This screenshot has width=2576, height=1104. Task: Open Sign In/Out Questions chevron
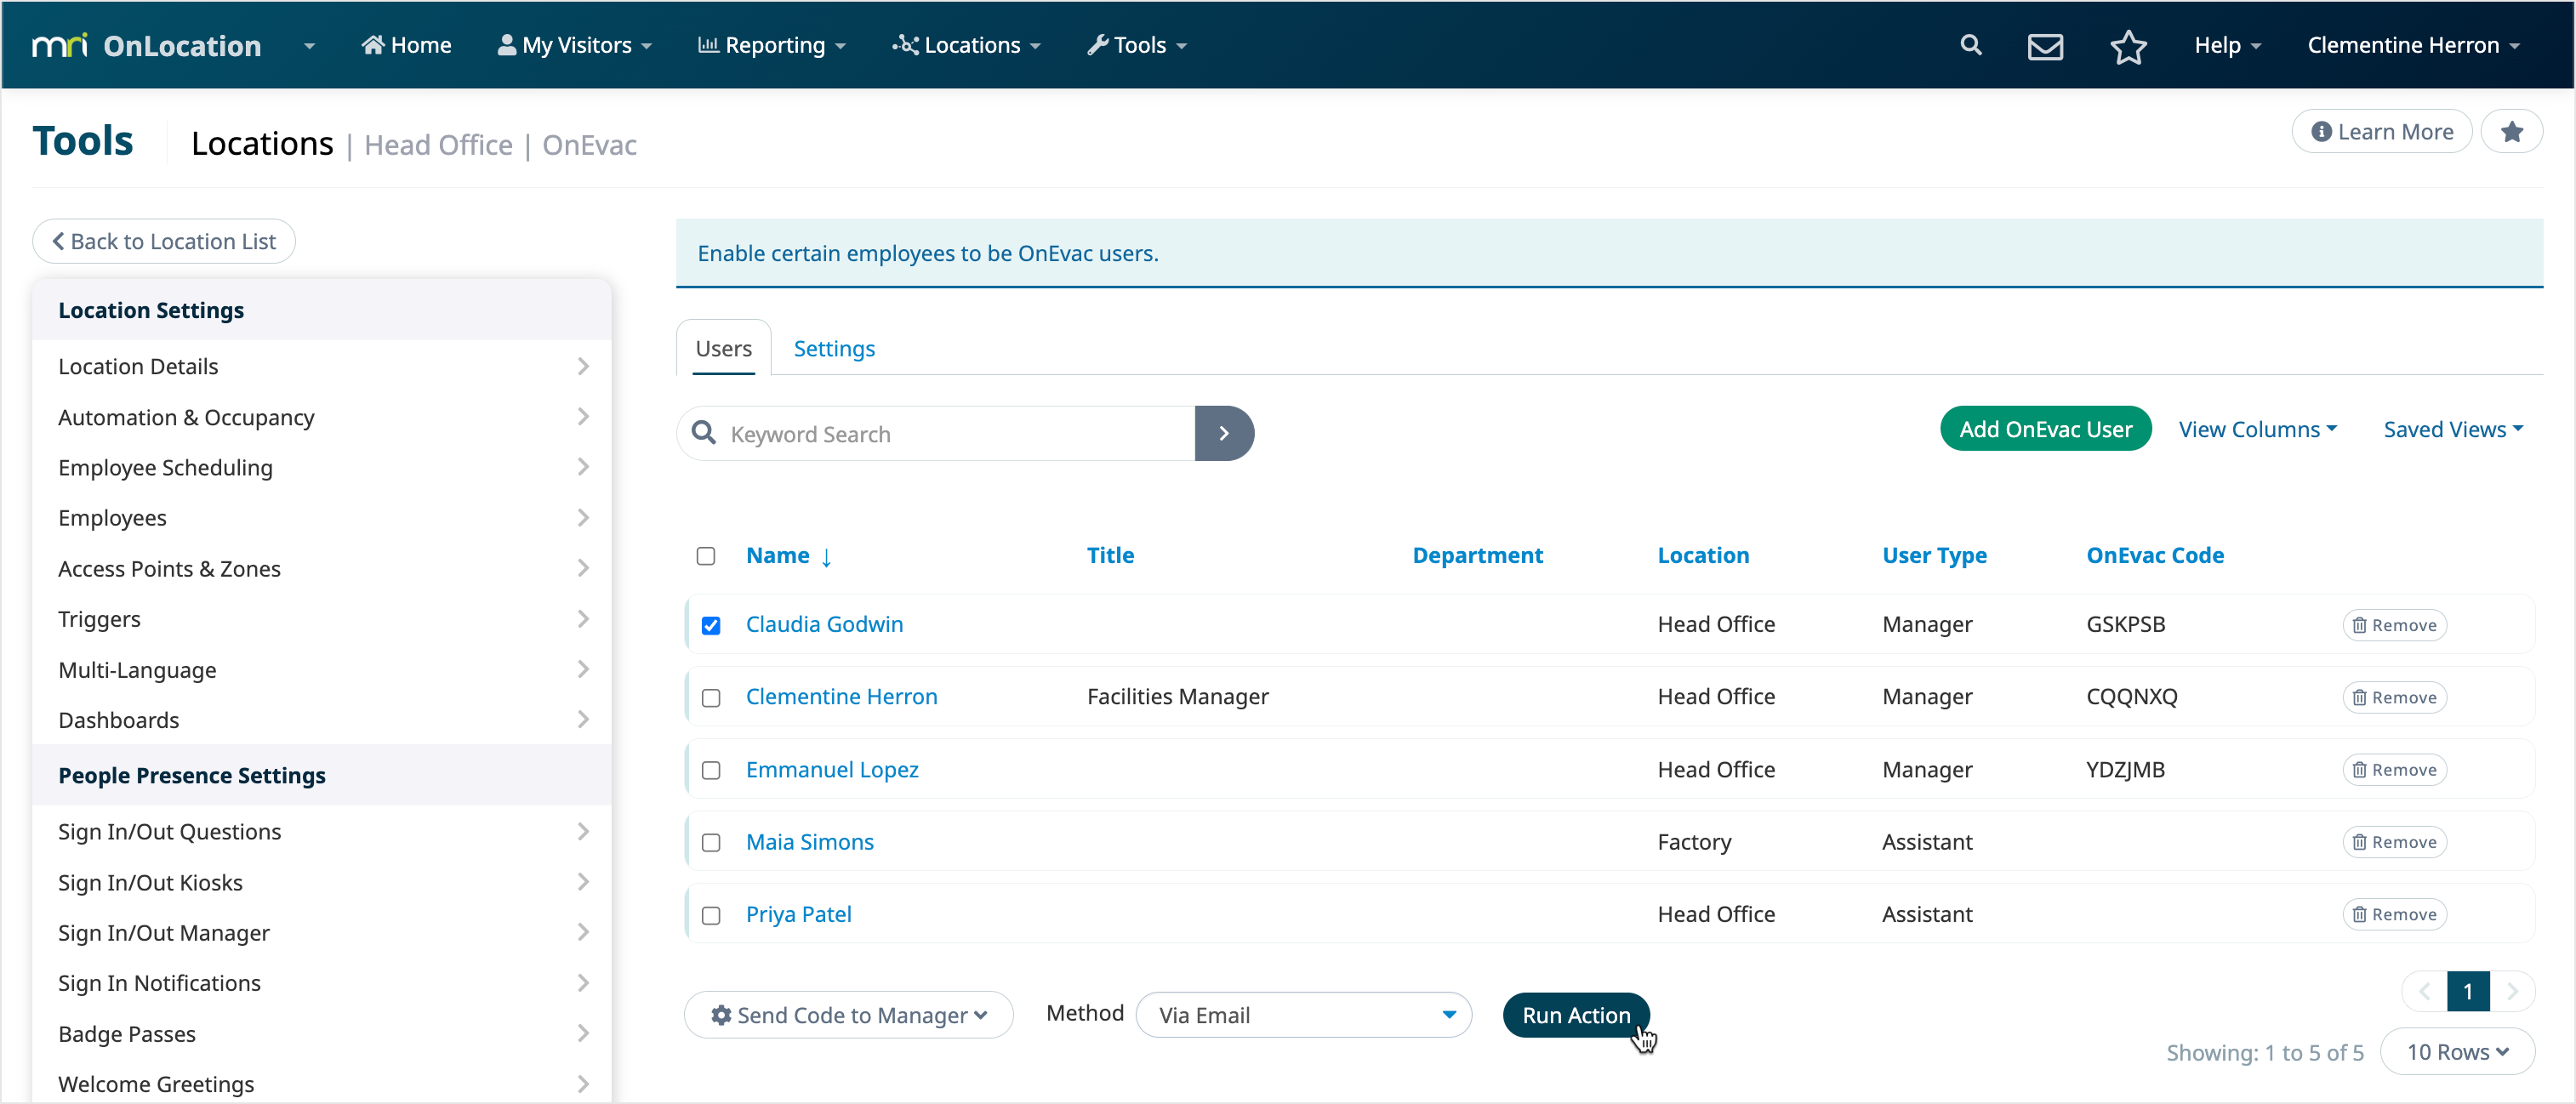point(583,831)
